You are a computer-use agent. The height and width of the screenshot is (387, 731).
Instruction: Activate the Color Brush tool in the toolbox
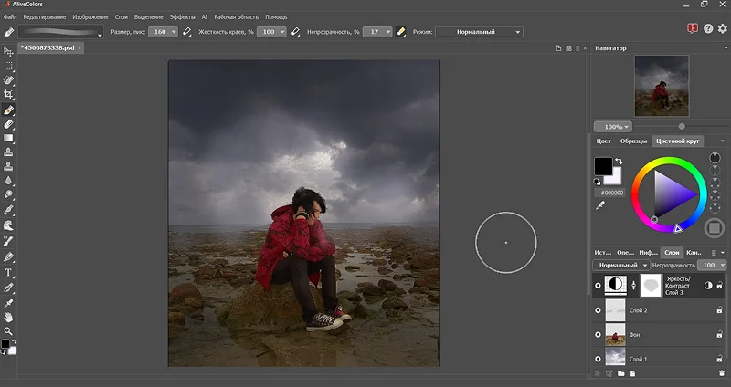point(8,110)
